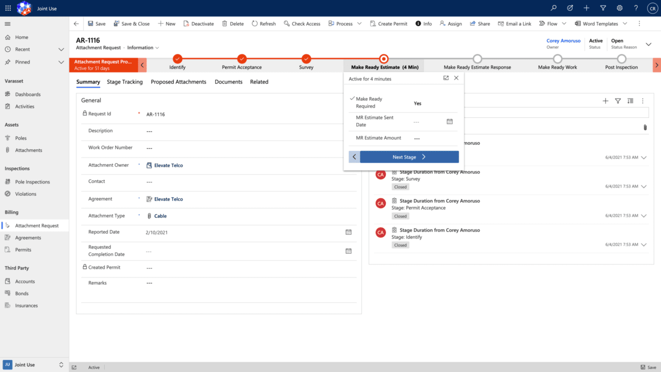Pop out the stage flyout panel
Image resolution: width=661 pixels, height=372 pixels.
446,78
